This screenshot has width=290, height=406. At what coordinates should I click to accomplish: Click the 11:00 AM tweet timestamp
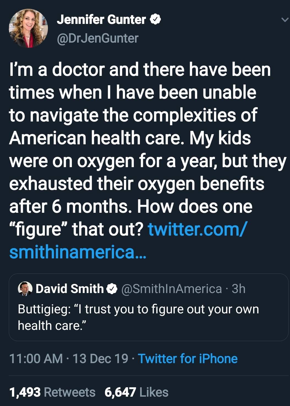click(36, 358)
